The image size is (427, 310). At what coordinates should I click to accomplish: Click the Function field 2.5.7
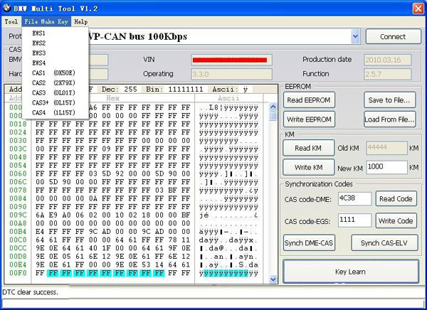pyautogui.click(x=388, y=74)
